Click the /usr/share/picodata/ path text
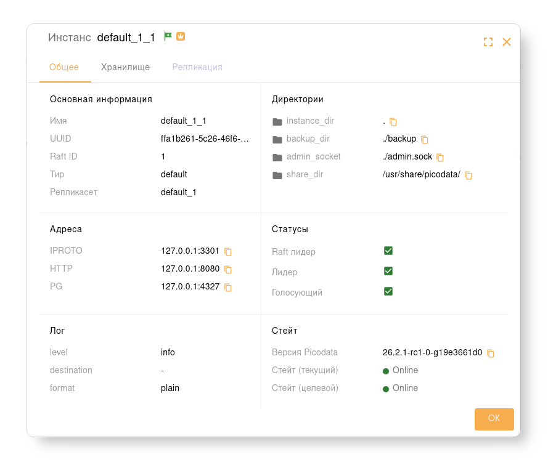Image resolution: width=548 pixels, height=460 pixels. pyautogui.click(x=422, y=174)
